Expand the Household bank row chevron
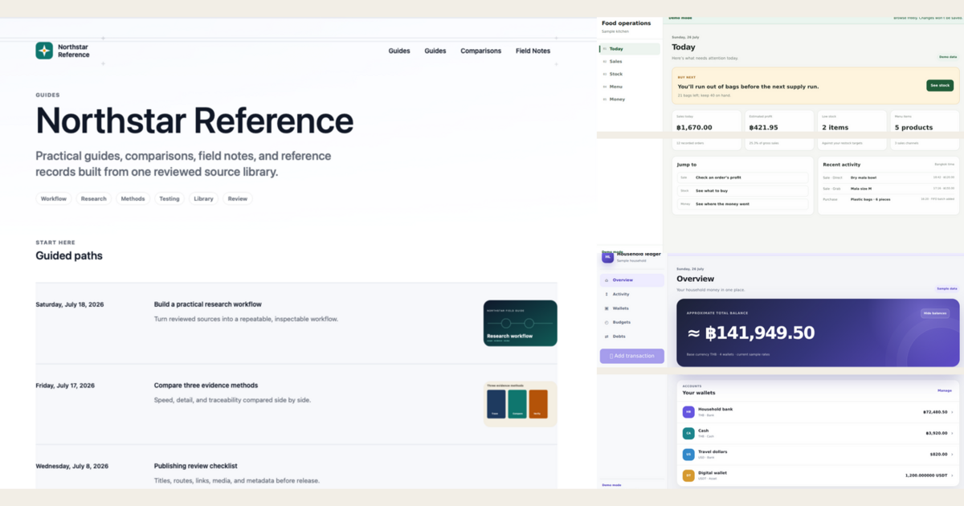 pos(952,412)
